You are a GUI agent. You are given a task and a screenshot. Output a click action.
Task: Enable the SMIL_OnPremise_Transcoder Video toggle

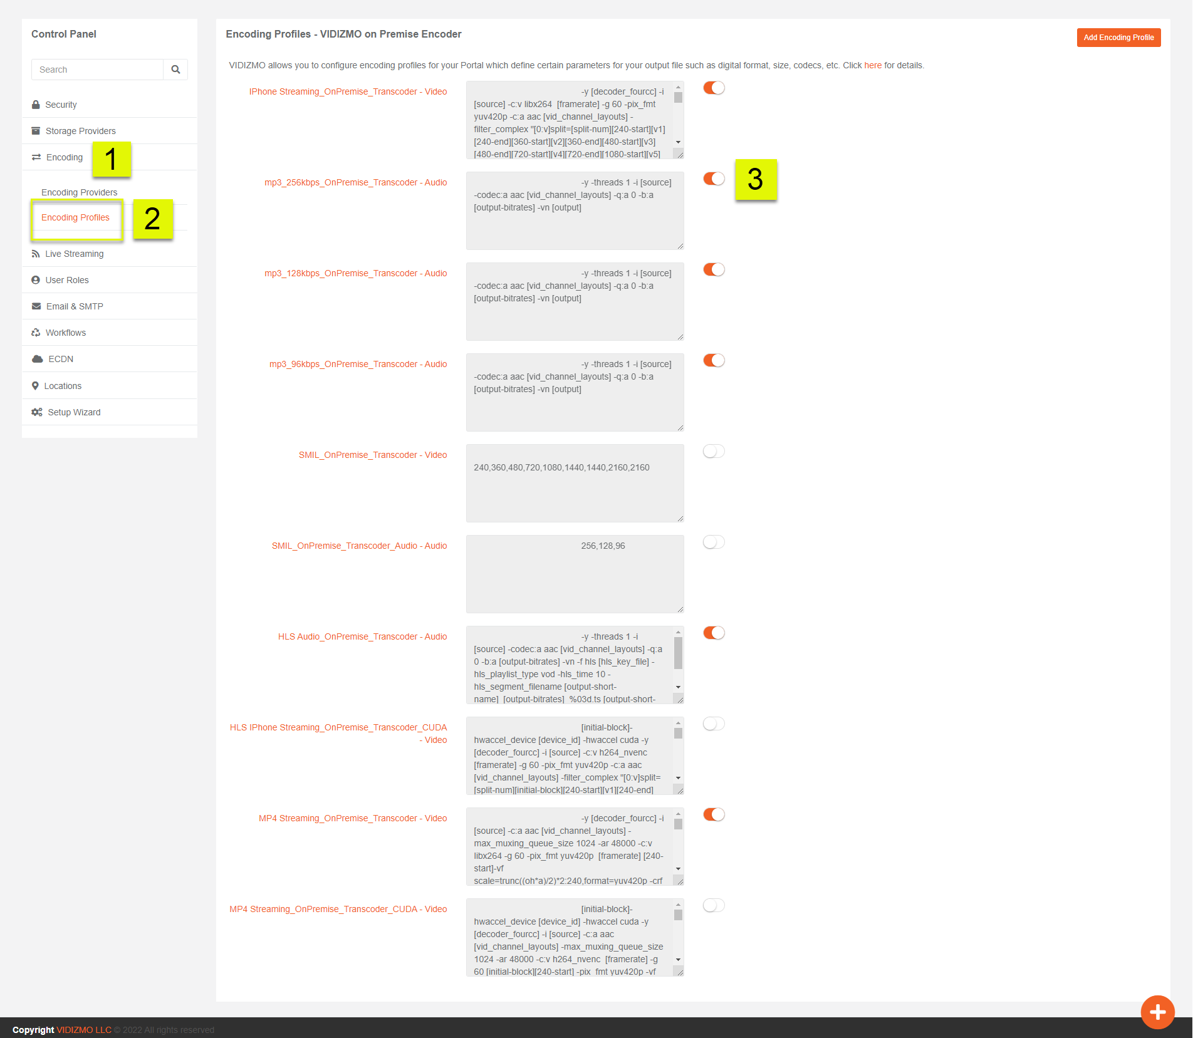714,452
